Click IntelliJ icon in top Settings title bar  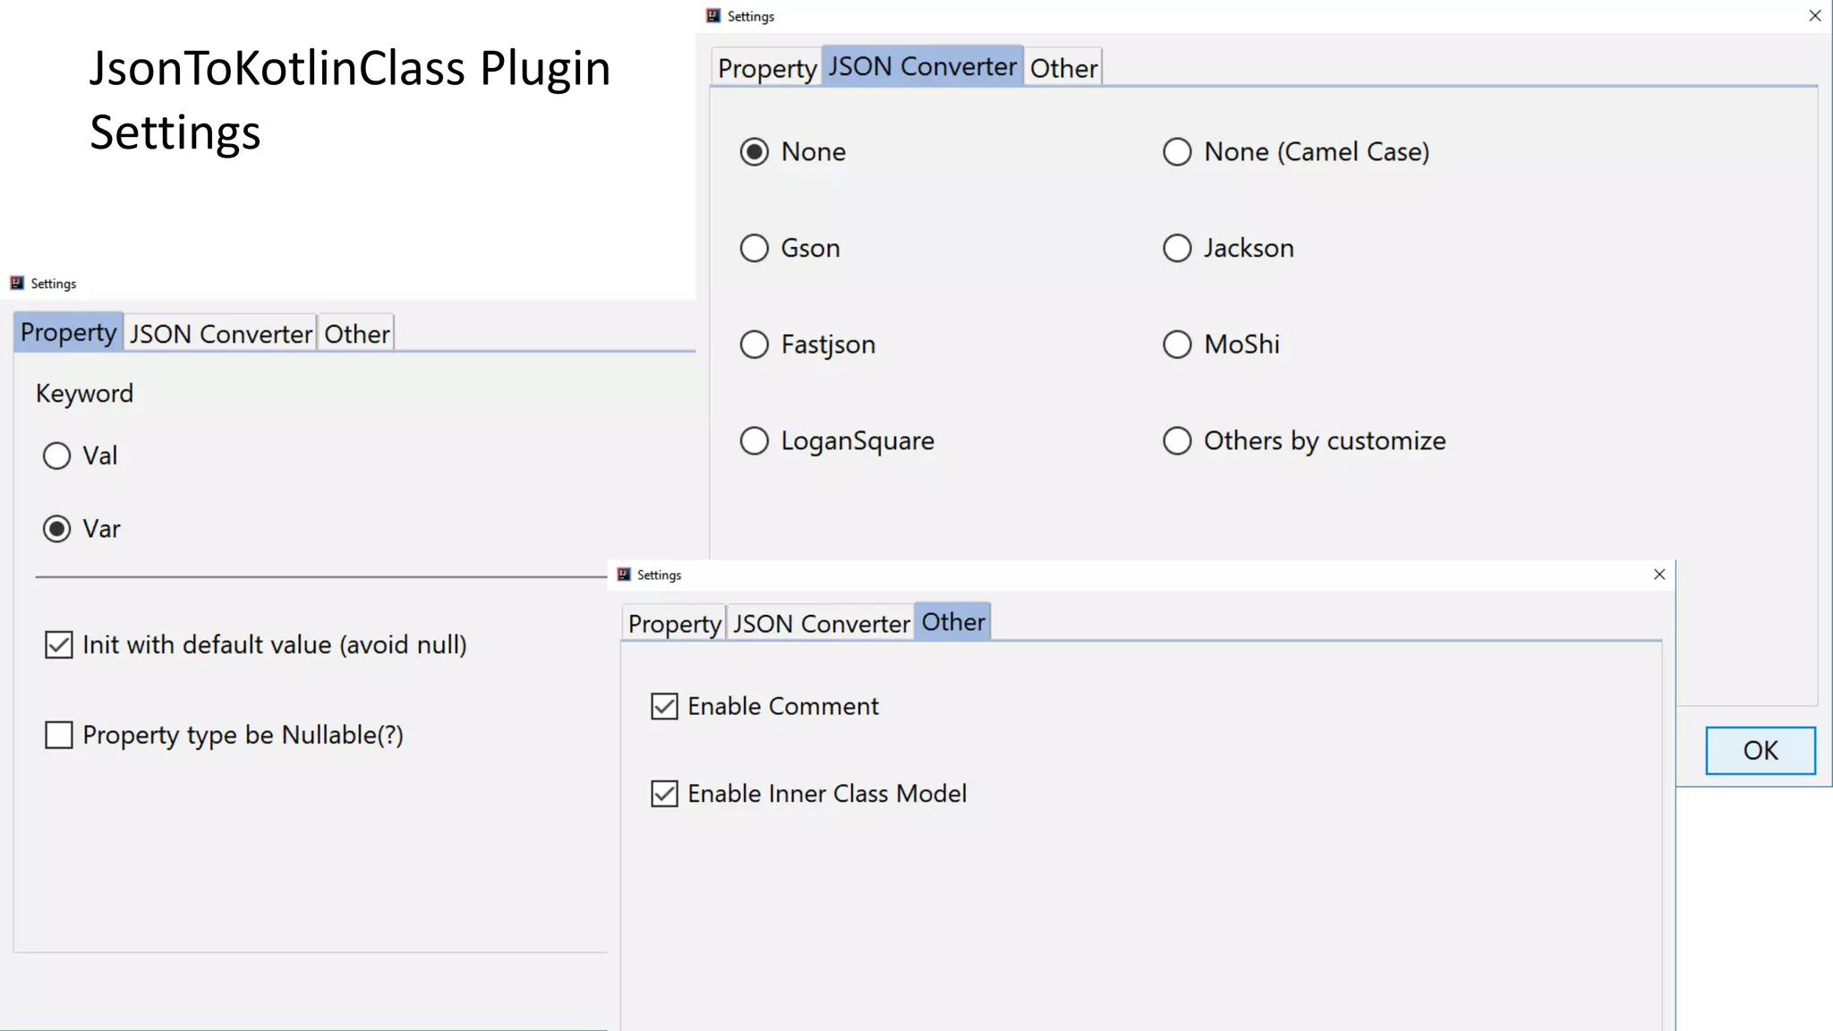click(713, 16)
